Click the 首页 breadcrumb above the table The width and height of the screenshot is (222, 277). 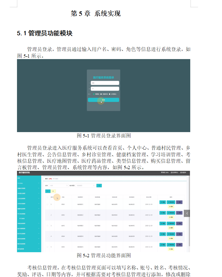pyautogui.click(x=47, y=179)
